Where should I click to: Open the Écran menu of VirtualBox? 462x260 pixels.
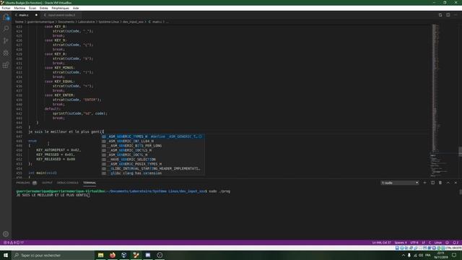pos(32,8)
